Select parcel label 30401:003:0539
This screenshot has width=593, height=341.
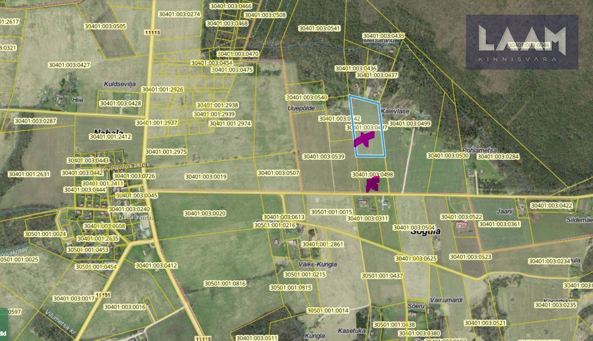pyautogui.click(x=323, y=157)
